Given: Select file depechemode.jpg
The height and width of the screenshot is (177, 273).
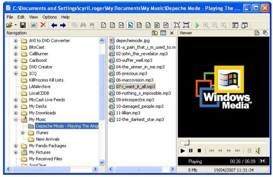Looking at the screenshot, I should point(133,41).
